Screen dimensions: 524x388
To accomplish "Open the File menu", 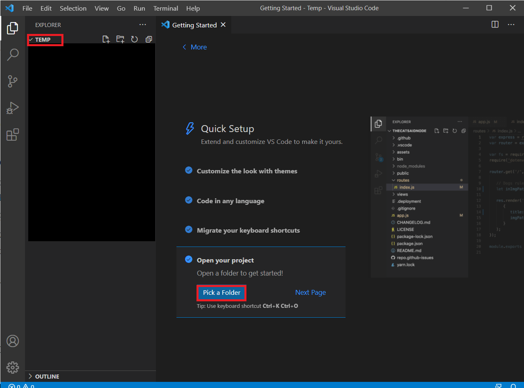I will pos(27,8).
